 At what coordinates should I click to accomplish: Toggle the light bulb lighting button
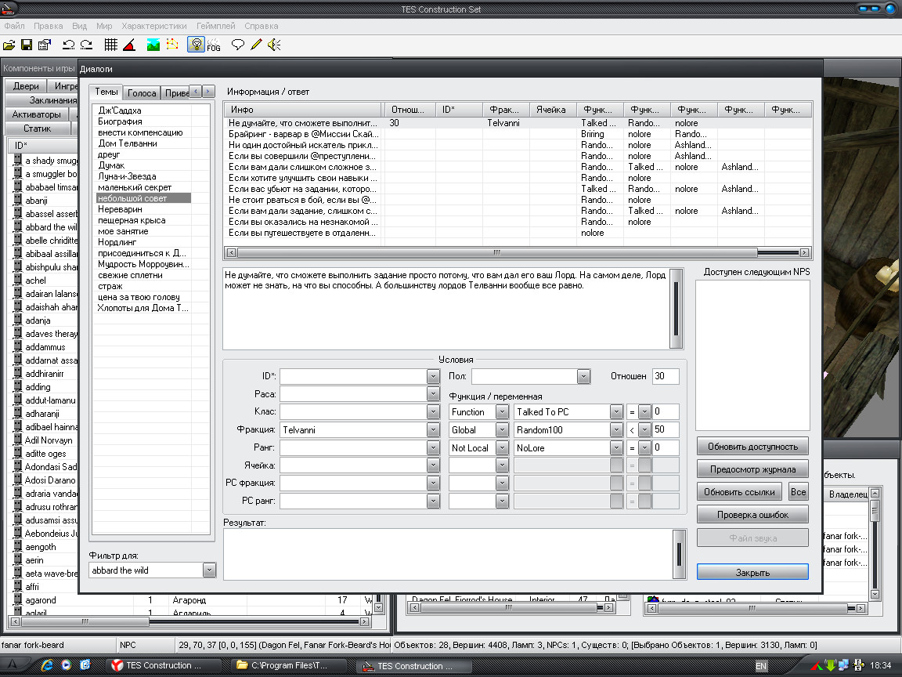tap(196, 45)
